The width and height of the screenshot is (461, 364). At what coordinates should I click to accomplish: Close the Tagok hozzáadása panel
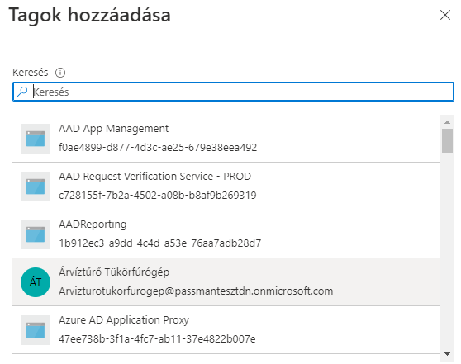click(x=445, y=15)
